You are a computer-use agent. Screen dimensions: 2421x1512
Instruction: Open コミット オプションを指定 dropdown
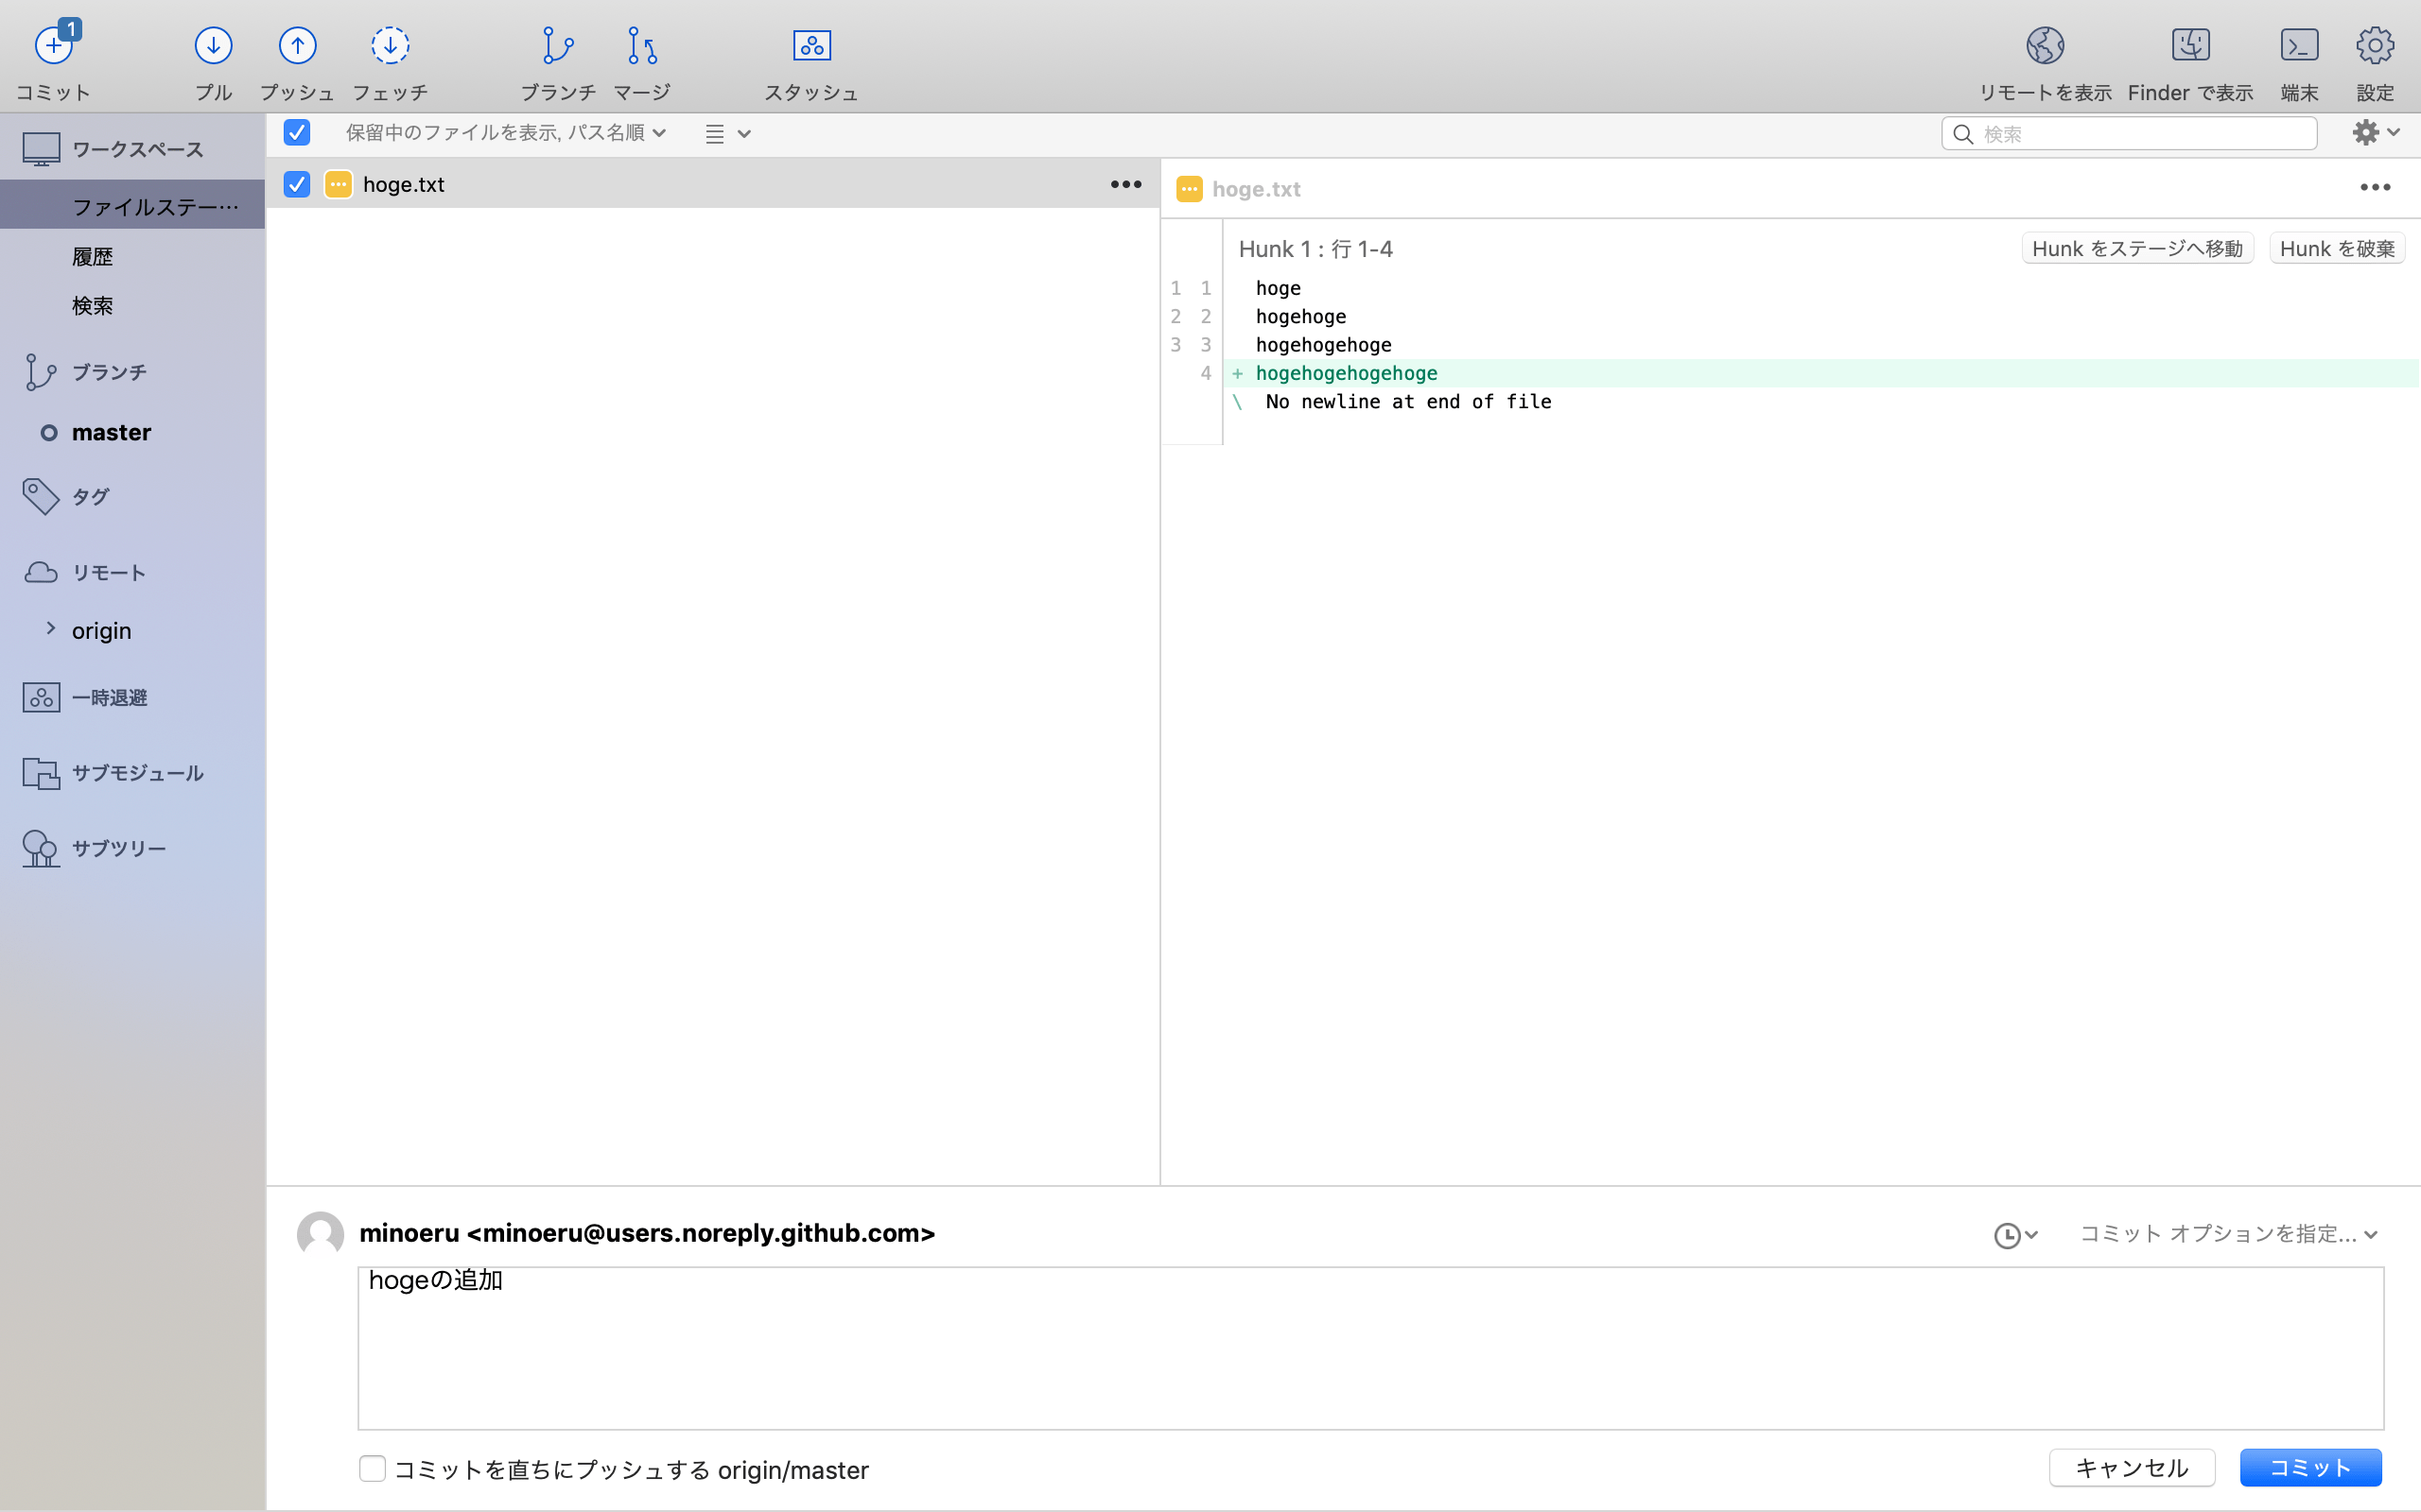(x=2226, y=1233)
